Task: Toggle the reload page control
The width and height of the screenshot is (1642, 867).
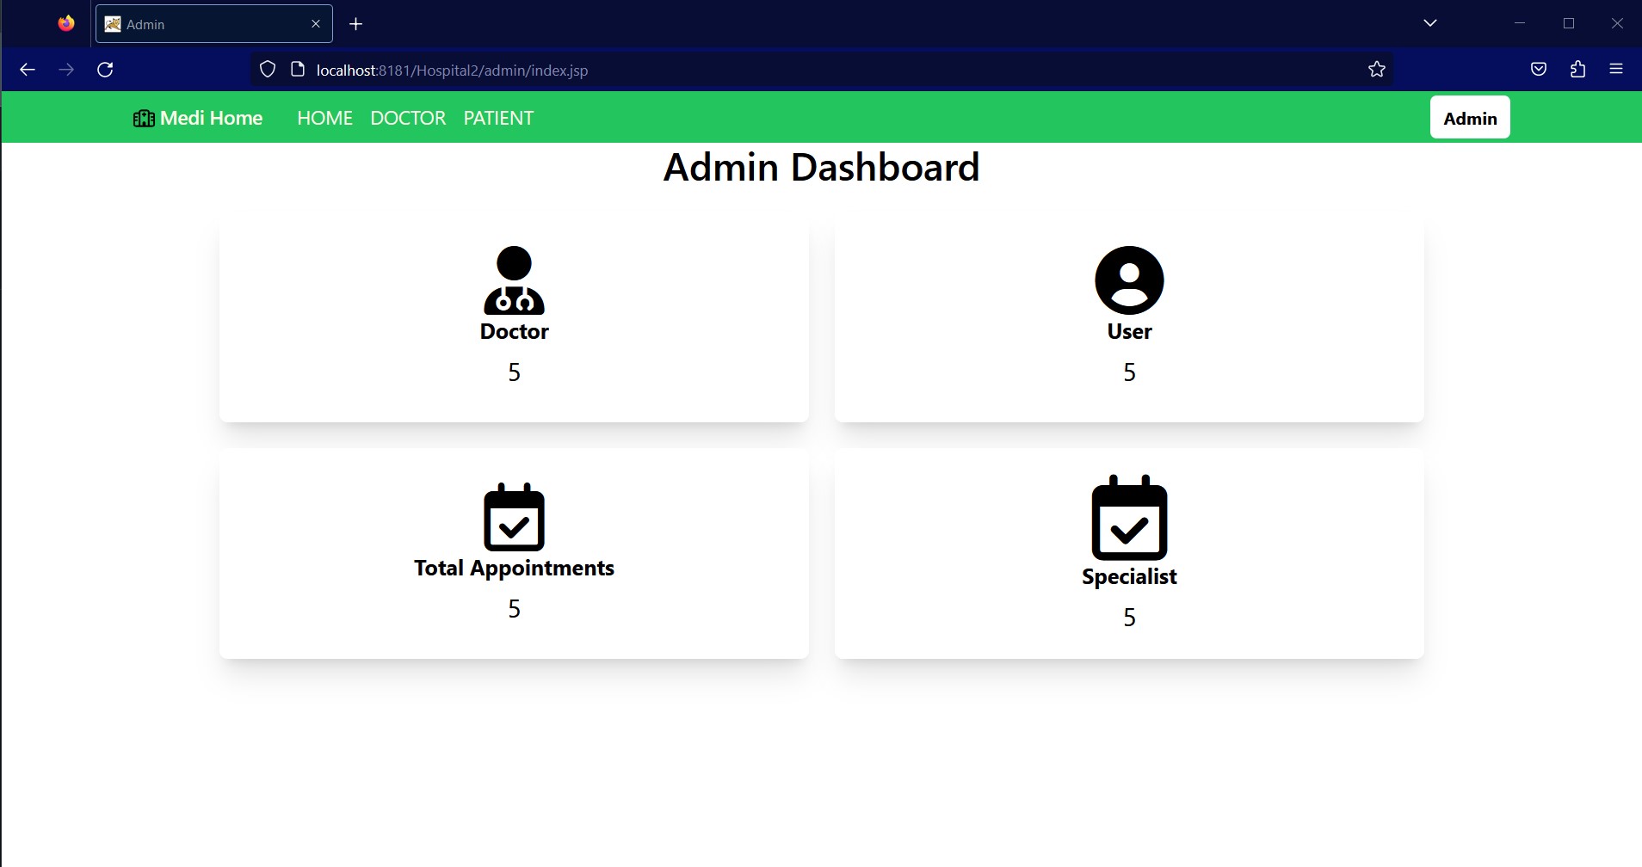Action: pos(105,69)
